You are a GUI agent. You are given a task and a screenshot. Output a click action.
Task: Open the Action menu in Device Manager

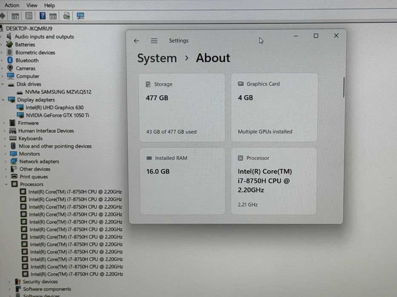point(12,5)
